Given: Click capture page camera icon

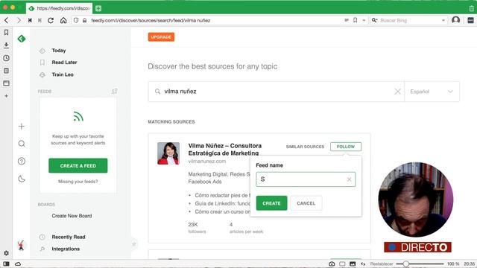Looking at the screenshot, I should click(x=332, y=264).
